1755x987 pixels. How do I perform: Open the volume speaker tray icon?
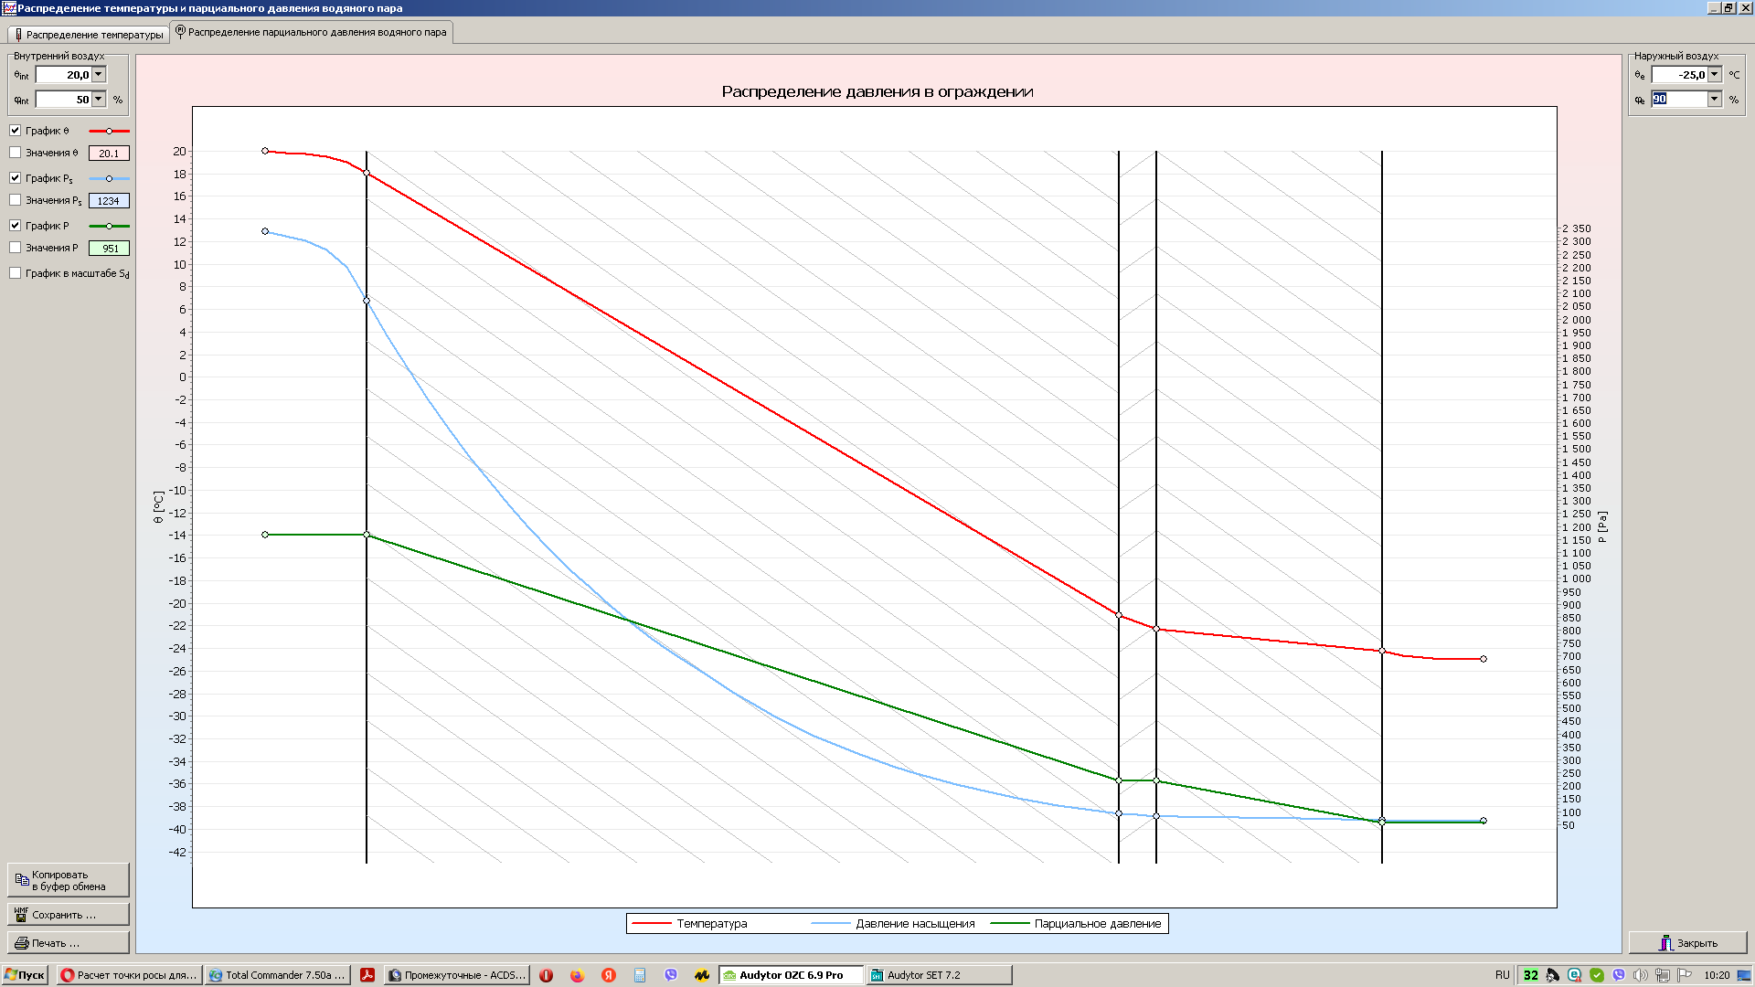(x=1641, y=975)
